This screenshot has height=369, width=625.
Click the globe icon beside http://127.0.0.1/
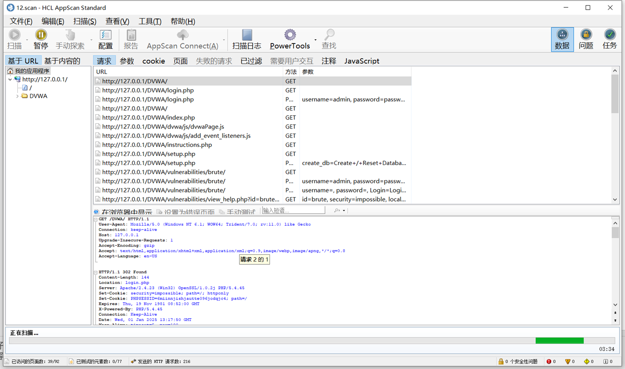pyautogui.click(x=17, y=79)
